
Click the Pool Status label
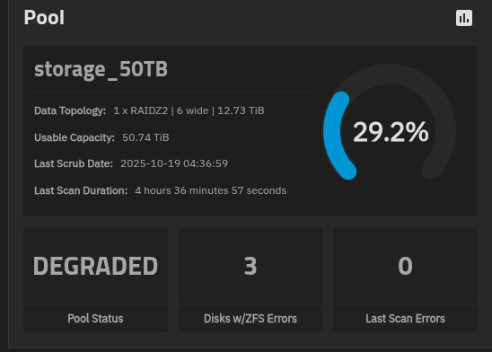(x=95, y=319)
